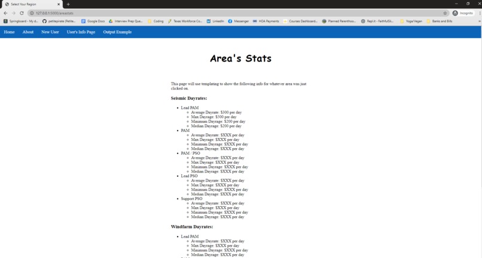This screenshot has height=258, width=482.
Task: Open the Interview Prep Que... bookmark
Action: pyautogui.click(x=126, y=21)
